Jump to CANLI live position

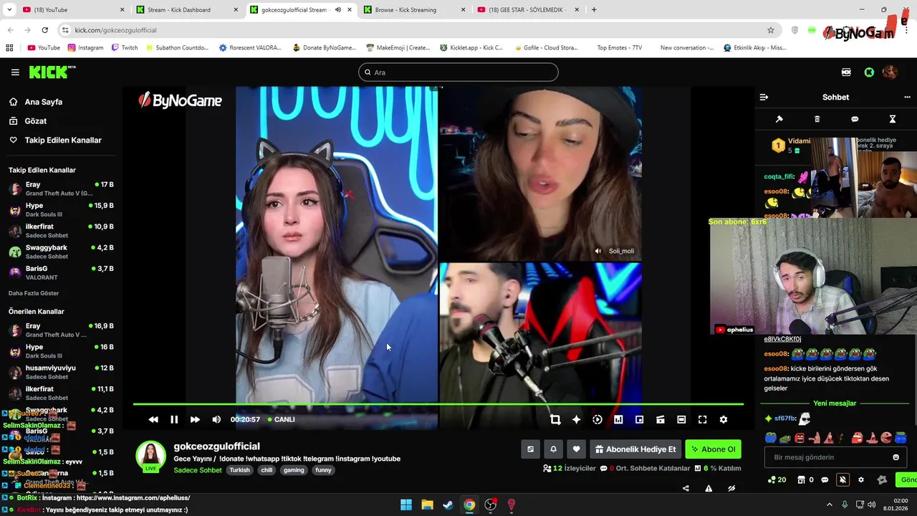[x=281, y=419]
